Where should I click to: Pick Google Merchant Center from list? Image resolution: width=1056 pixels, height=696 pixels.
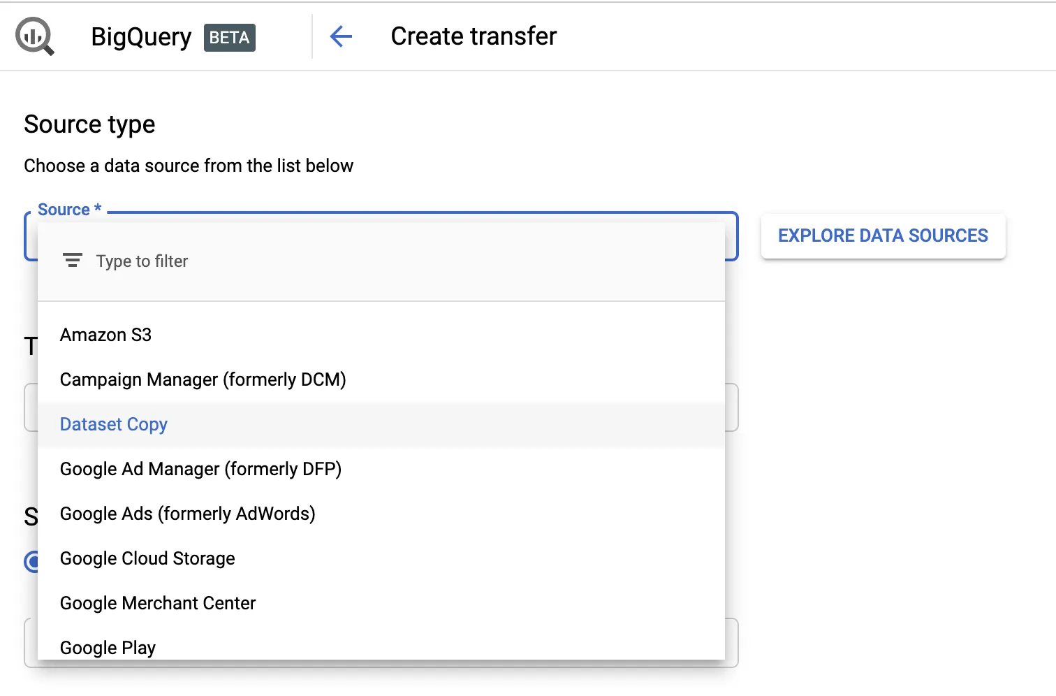158,604
